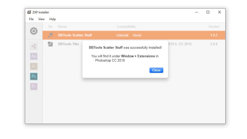Close the installation success dialog
247x139 pixels.
tap(156, 70)
